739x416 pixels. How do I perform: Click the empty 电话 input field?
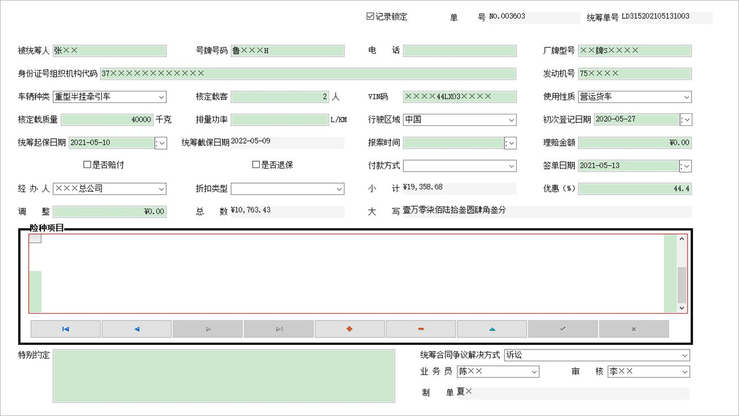459,51
